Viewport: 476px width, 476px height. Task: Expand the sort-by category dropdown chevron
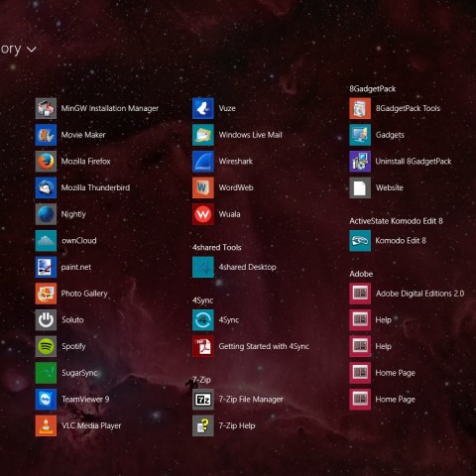click(31, 50)
